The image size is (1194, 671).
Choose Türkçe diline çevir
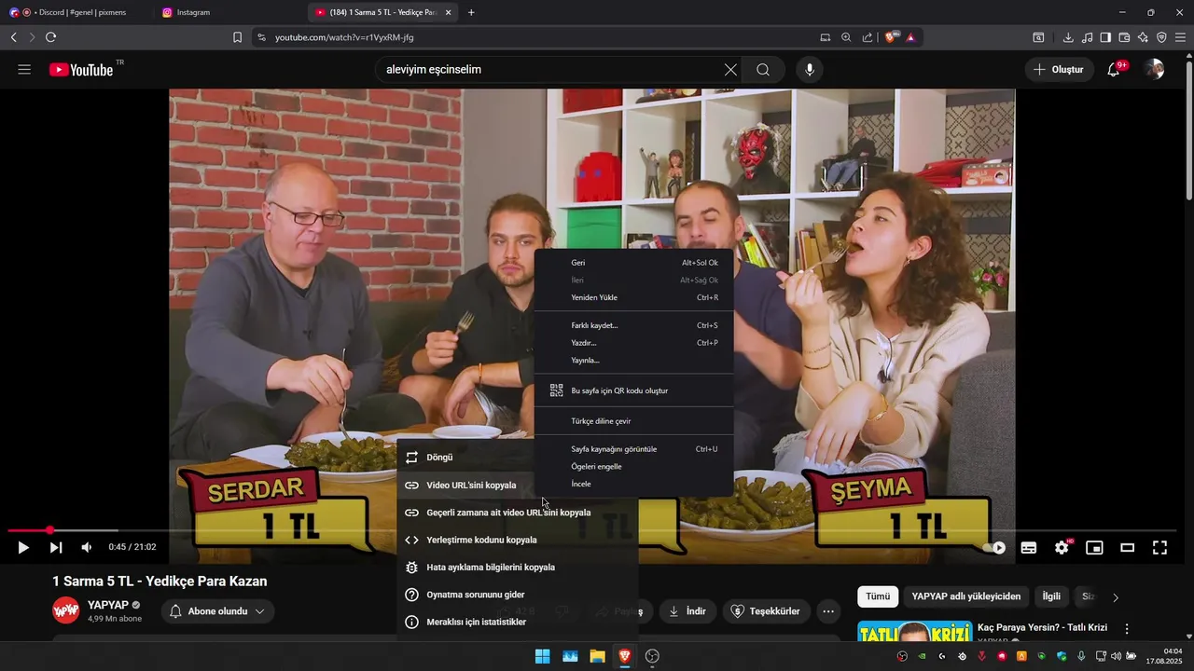[x=634, y=421]
